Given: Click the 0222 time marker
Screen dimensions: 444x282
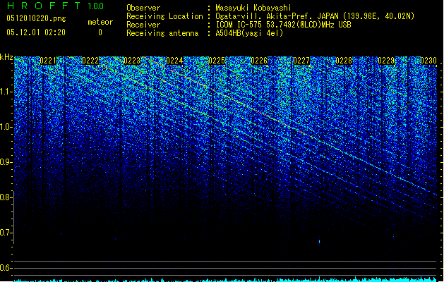Looking at the screenshot, I should 90,61.
